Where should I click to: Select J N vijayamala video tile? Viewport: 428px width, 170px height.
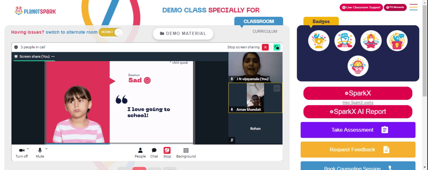pyautogui.click(x=255, y=67)
